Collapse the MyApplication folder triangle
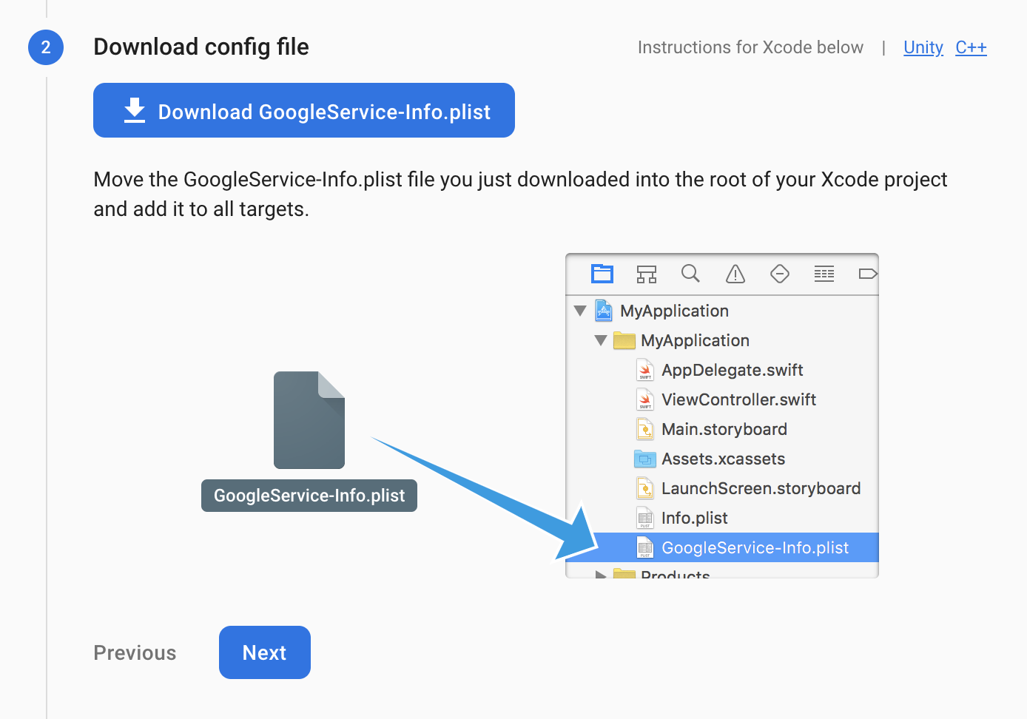Image resolution: width=1027 pixels, height=719 pixels. coord(601,340)
